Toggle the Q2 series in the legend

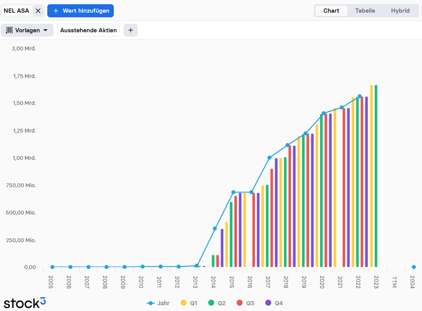pyautogui.click(x=217, y=303)
